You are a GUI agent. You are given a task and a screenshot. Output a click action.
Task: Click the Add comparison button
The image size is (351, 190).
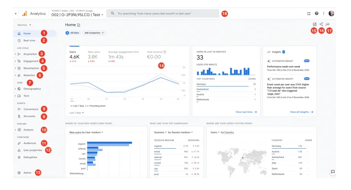[x=94, y=33]
